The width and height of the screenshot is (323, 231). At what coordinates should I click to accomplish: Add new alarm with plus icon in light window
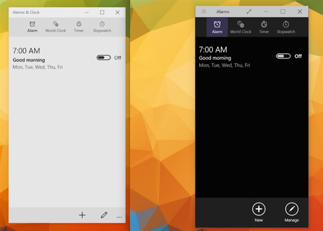82,215
